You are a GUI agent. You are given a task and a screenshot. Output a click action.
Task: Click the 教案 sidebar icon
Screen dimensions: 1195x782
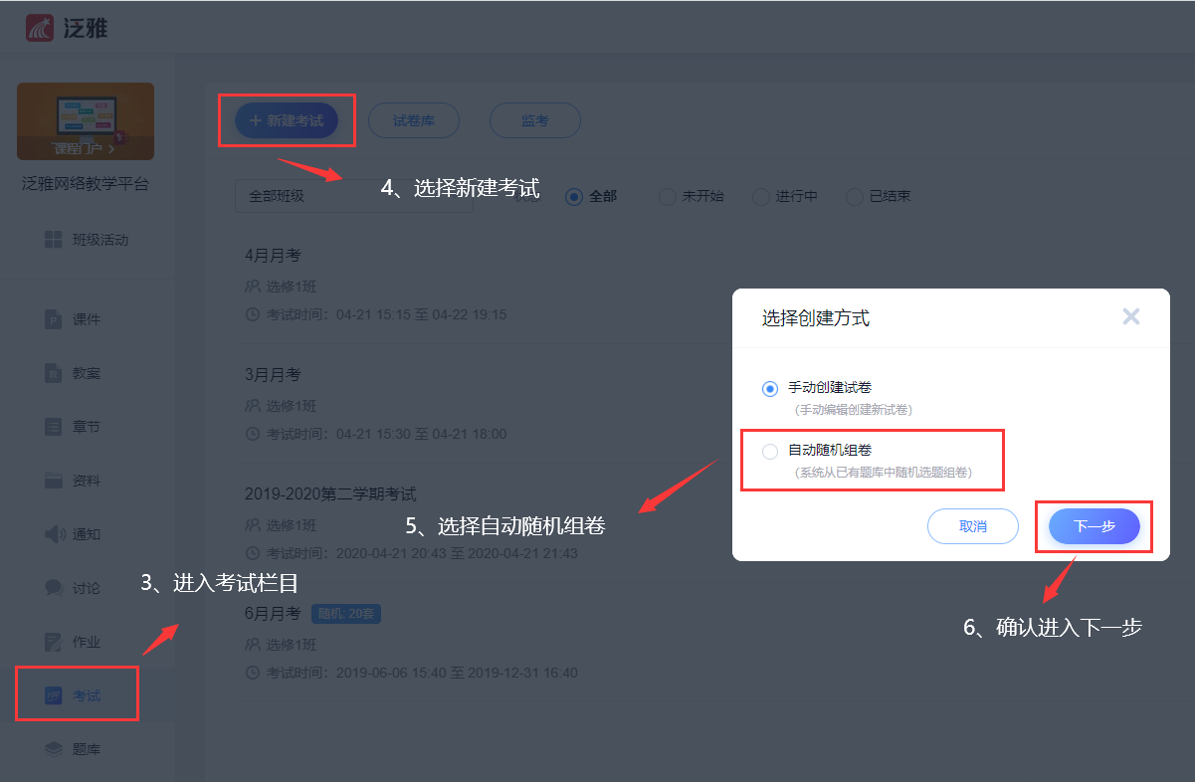(54, 373)
